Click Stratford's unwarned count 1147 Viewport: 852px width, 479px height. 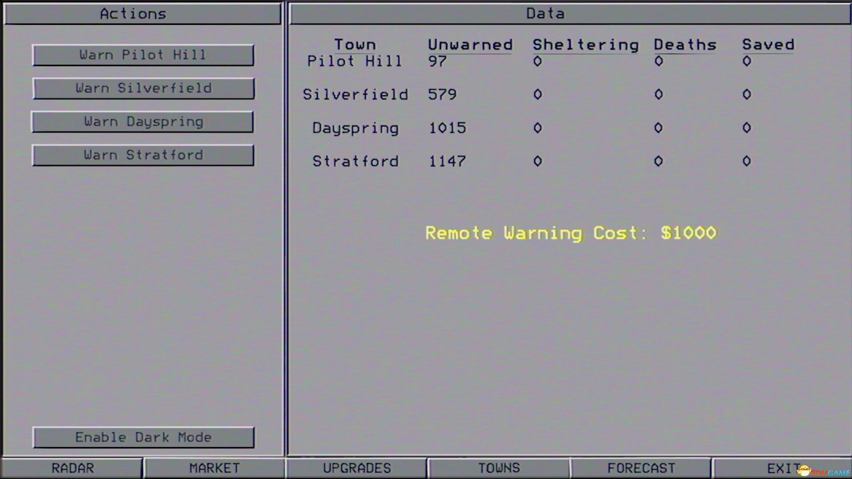[x=447, y=161]
